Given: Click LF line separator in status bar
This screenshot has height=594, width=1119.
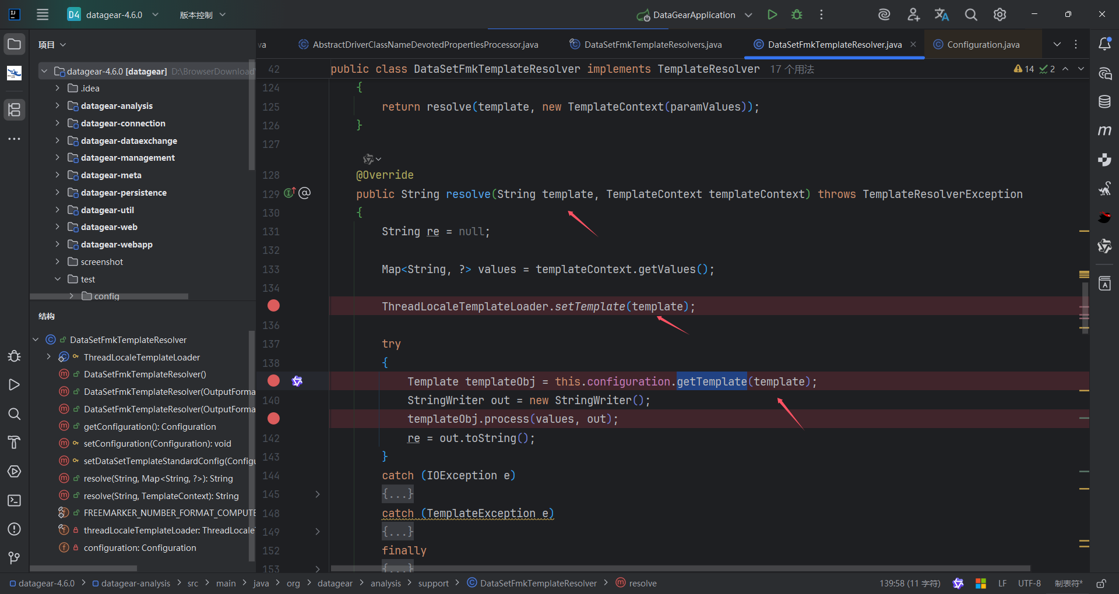Looking at the screenshot, I should coord(1002,584).
